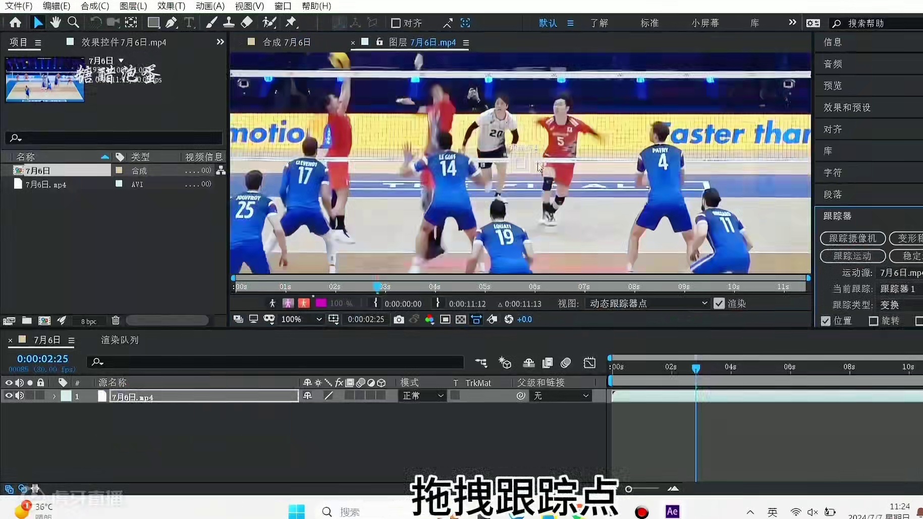Open the 正常 blend mode dropdown

tap(422, 396)
